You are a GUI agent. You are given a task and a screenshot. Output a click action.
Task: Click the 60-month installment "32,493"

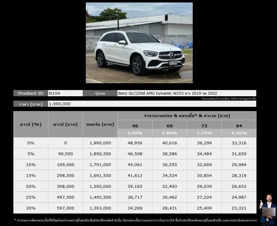point(169,186)
